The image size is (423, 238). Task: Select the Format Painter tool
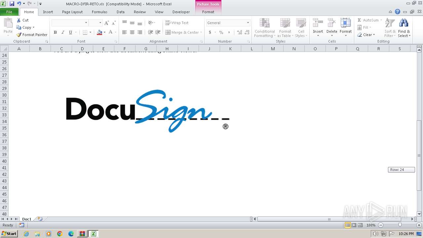click(32, 35)
